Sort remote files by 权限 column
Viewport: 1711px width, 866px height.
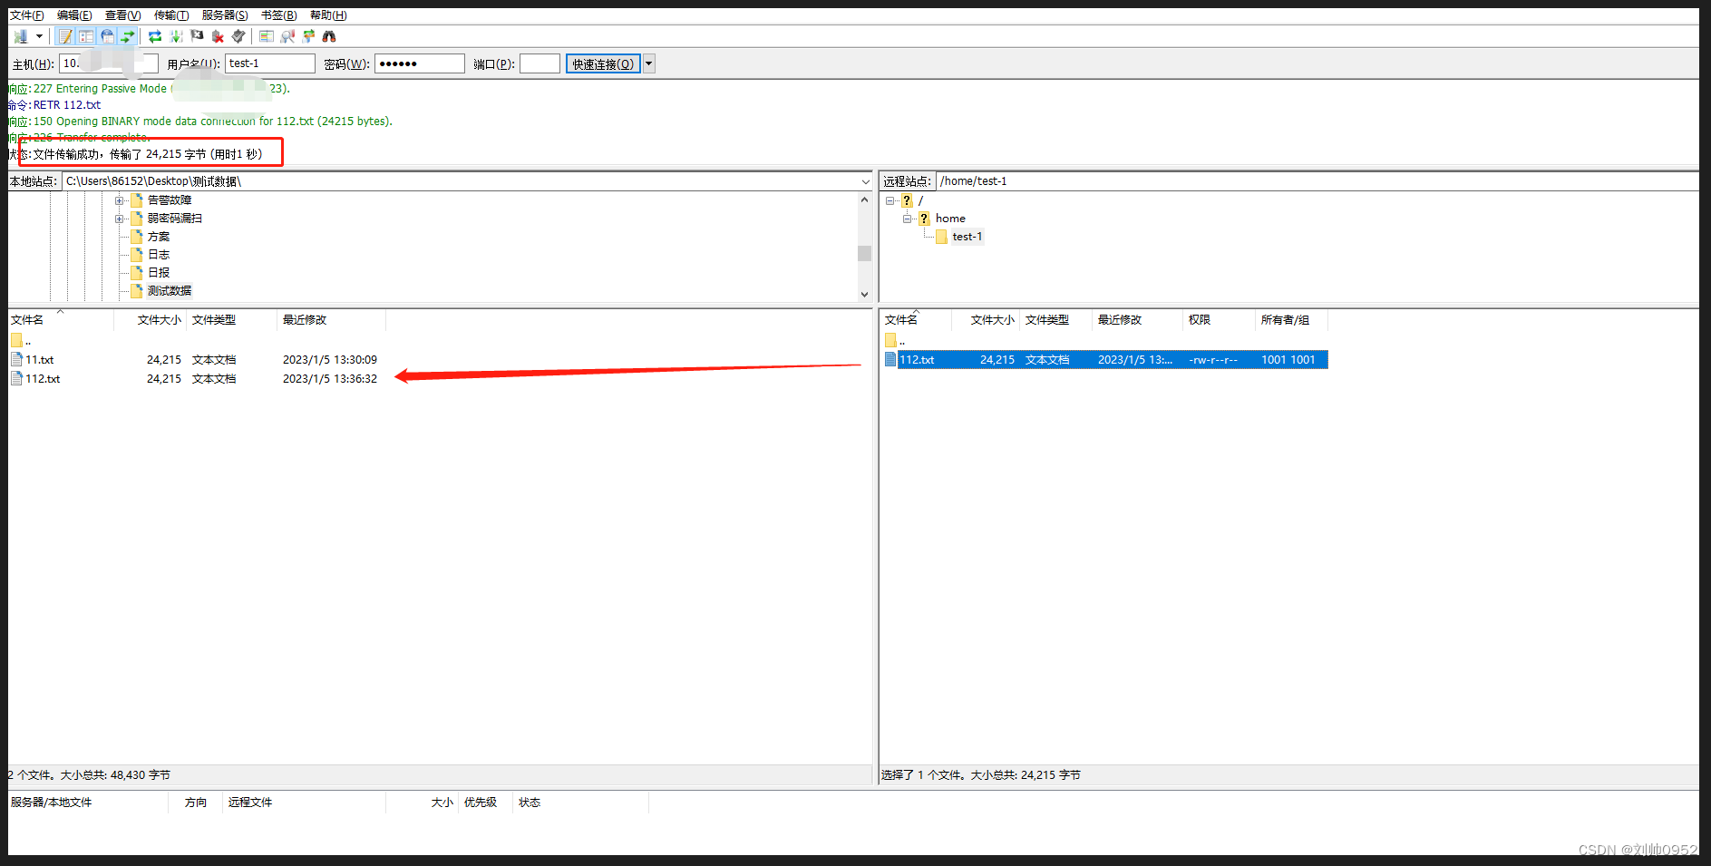point(1219,319)
